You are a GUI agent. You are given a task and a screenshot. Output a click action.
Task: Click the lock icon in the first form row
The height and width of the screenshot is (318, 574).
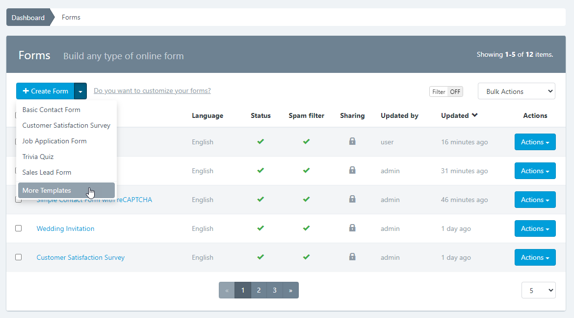[352, 141]
